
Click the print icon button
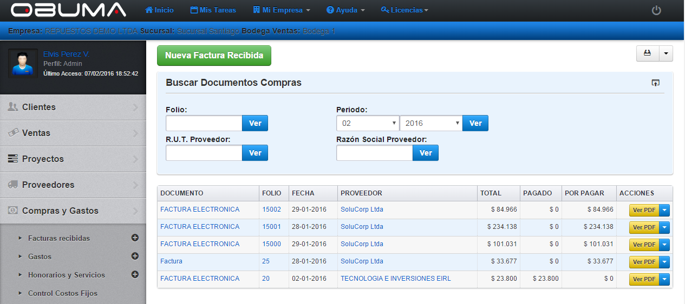(647, 53)
